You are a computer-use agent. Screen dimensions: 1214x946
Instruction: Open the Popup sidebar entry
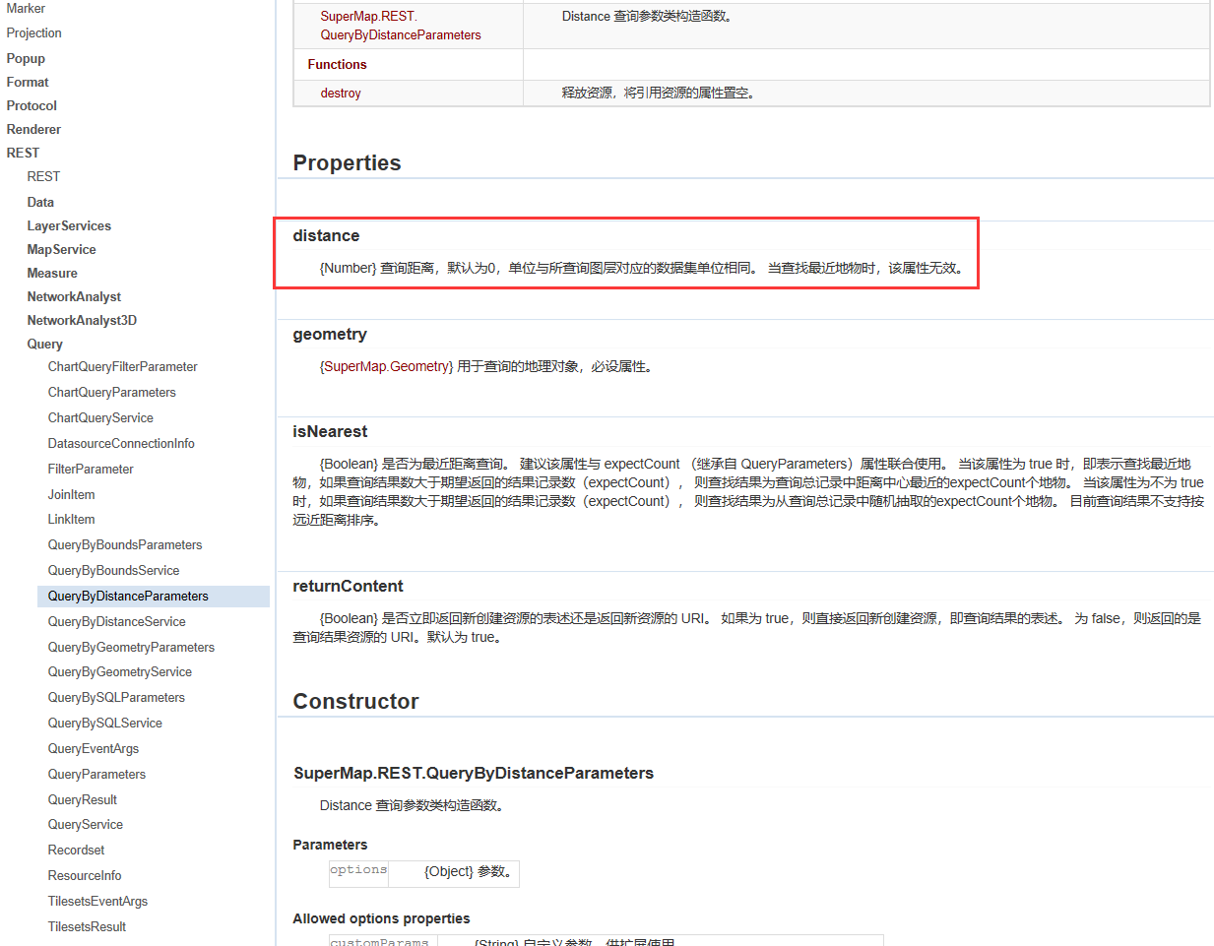26,58
